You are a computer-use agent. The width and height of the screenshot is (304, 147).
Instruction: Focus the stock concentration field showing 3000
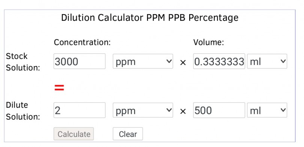pyautogui.click(x=80, y=61)
